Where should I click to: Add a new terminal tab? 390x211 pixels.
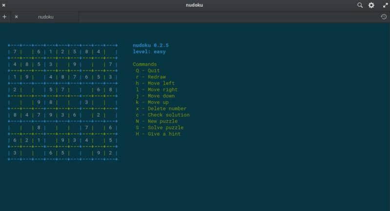[4, 17]
